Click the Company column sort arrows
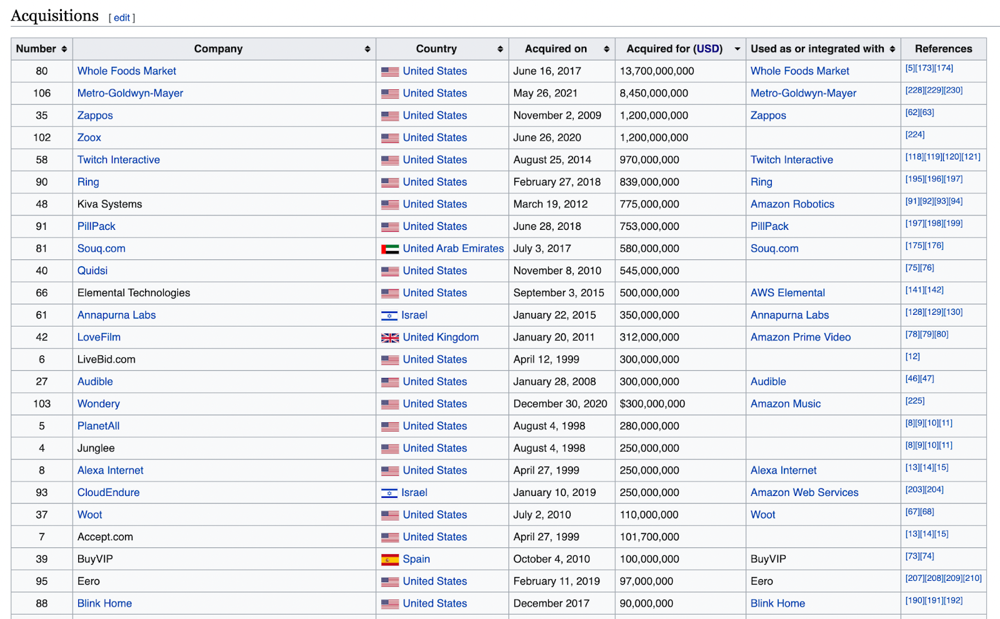This screenshot has height=619, width=1000. pyautogui.click(x=367, y=49)
